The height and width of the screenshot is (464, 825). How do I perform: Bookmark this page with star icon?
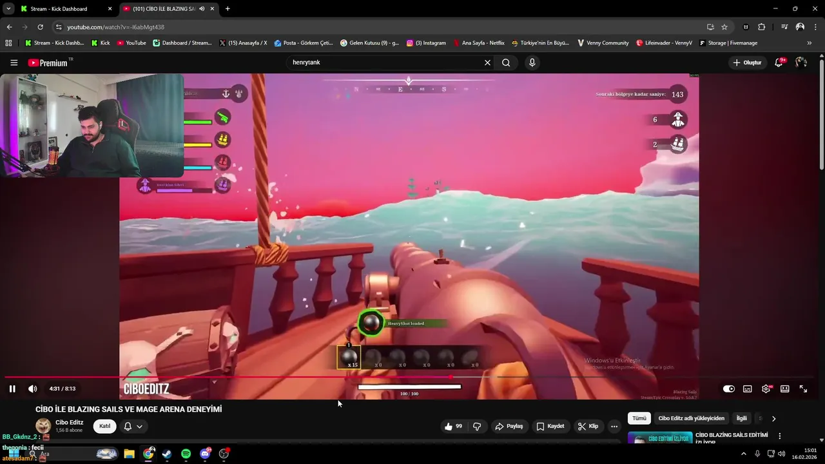point(724,27)
